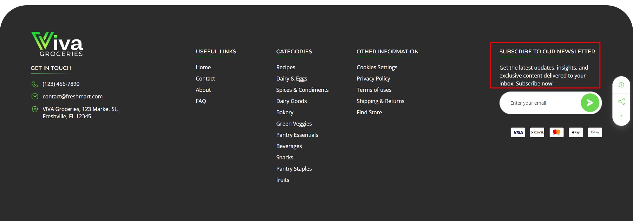Click the scroll-to-top arrow icon
The height and width of the screenshot is (221, 633).
click(621, 118)
